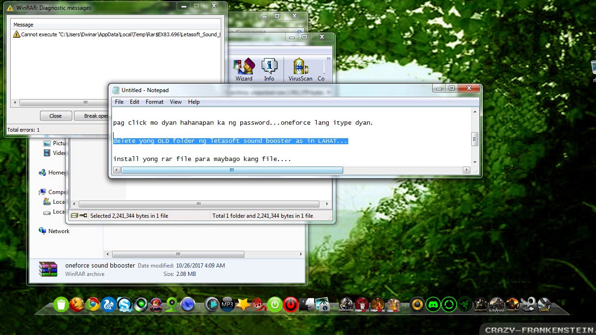Image resolution: width=596 pixels, height=335 pixels.
Task: Select Homegroup in Explorer sidebar
Action: 57,172
